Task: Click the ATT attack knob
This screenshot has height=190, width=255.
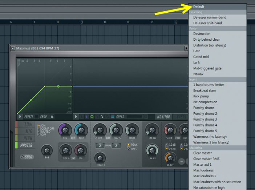Action: pos(100,130)
